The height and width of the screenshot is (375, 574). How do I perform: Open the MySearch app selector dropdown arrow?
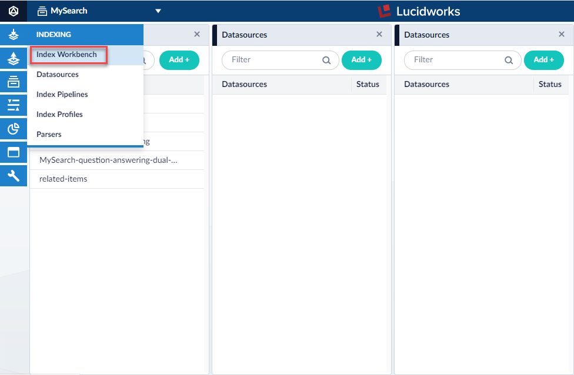[x=158, y=11]
